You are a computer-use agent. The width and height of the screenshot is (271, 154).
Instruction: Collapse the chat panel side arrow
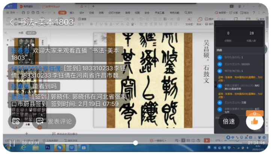pyautogui.click(x=215, y=84)
